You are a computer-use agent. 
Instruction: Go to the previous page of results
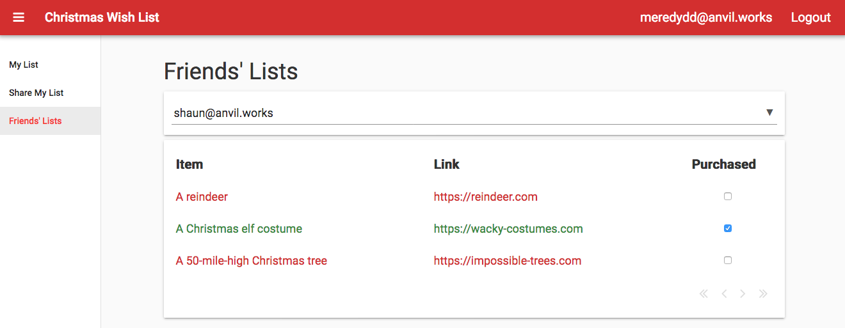coord(724,294)
